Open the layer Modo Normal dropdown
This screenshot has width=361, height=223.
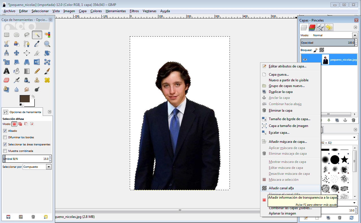[335, 35]
